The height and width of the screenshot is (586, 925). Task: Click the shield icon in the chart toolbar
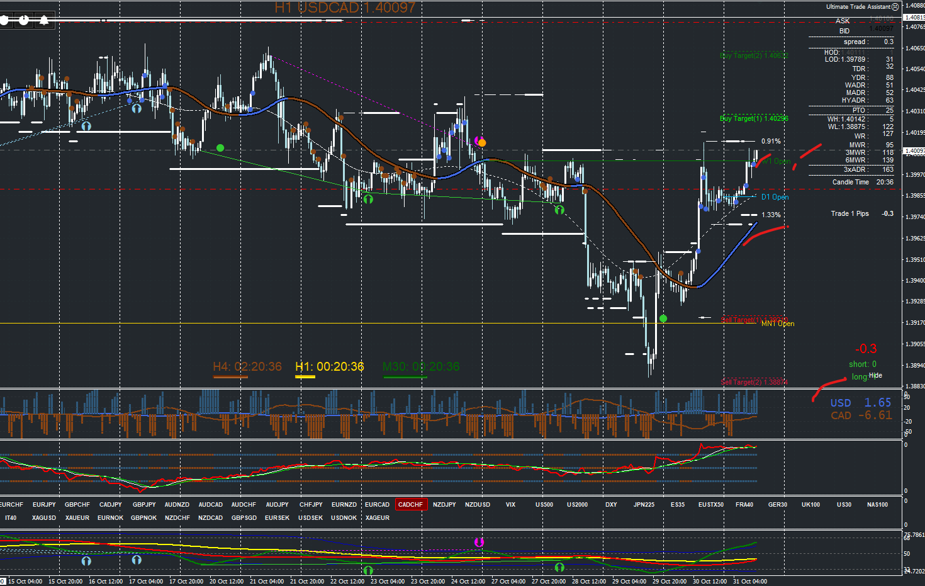pos(4,20)
